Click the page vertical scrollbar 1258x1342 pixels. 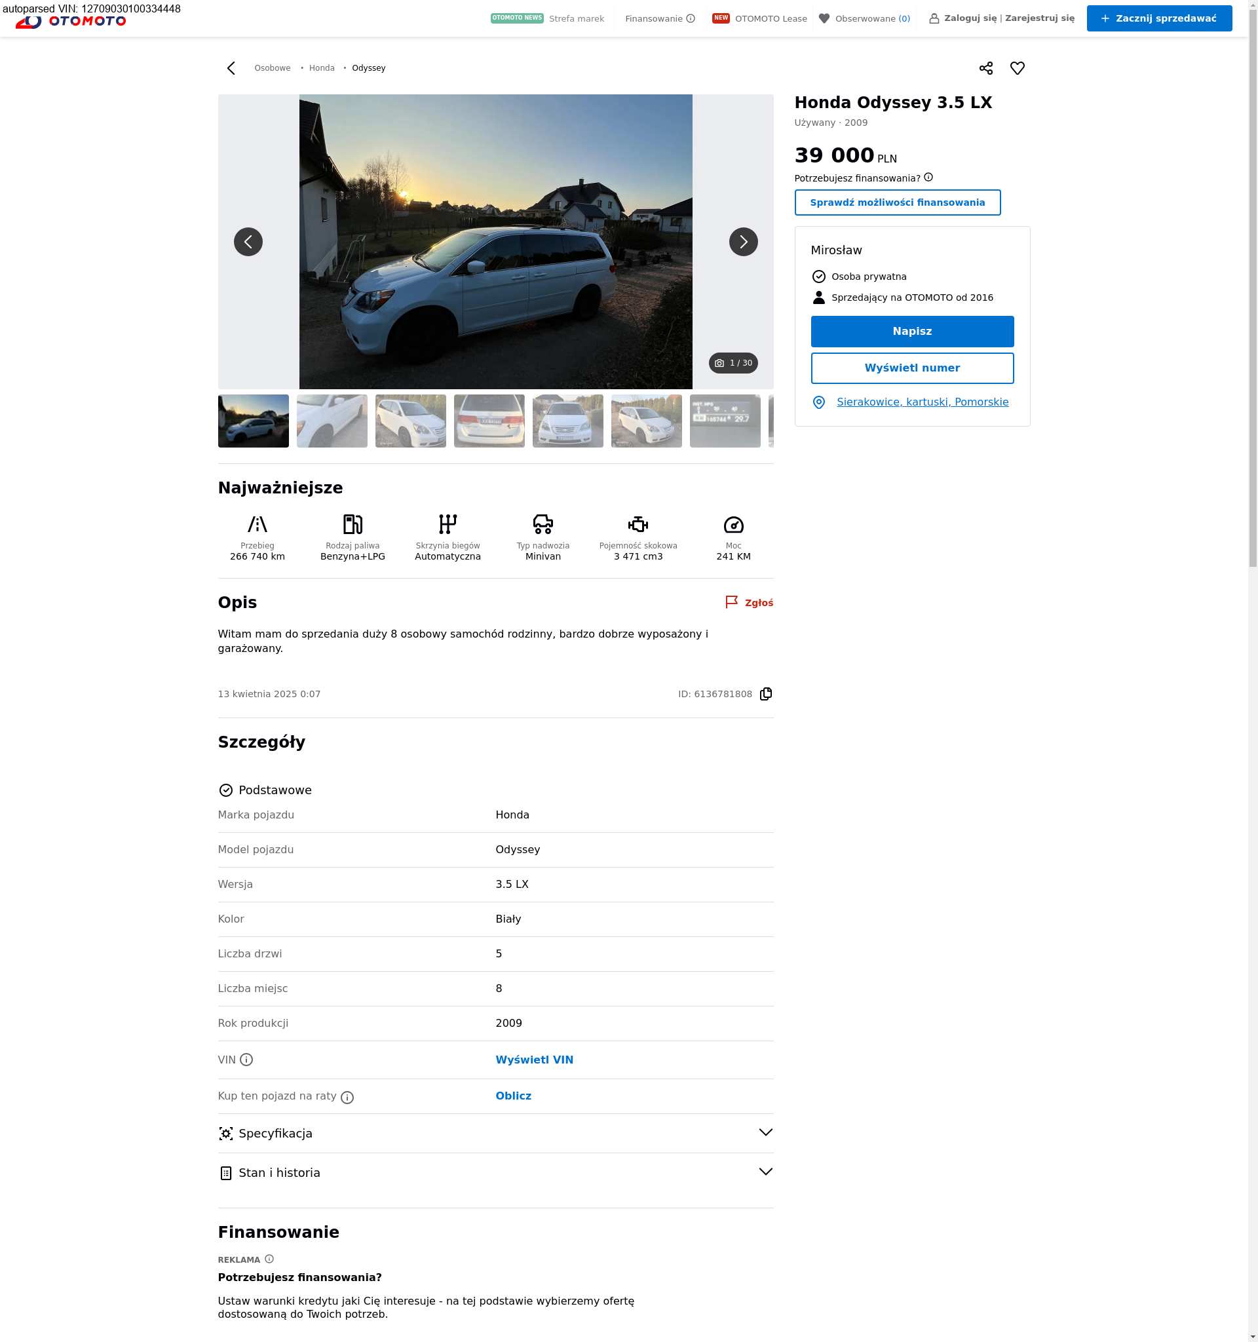[x=1252, y=284]
